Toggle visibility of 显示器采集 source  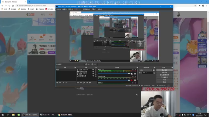pyautogui.click(x=93, y=76)
